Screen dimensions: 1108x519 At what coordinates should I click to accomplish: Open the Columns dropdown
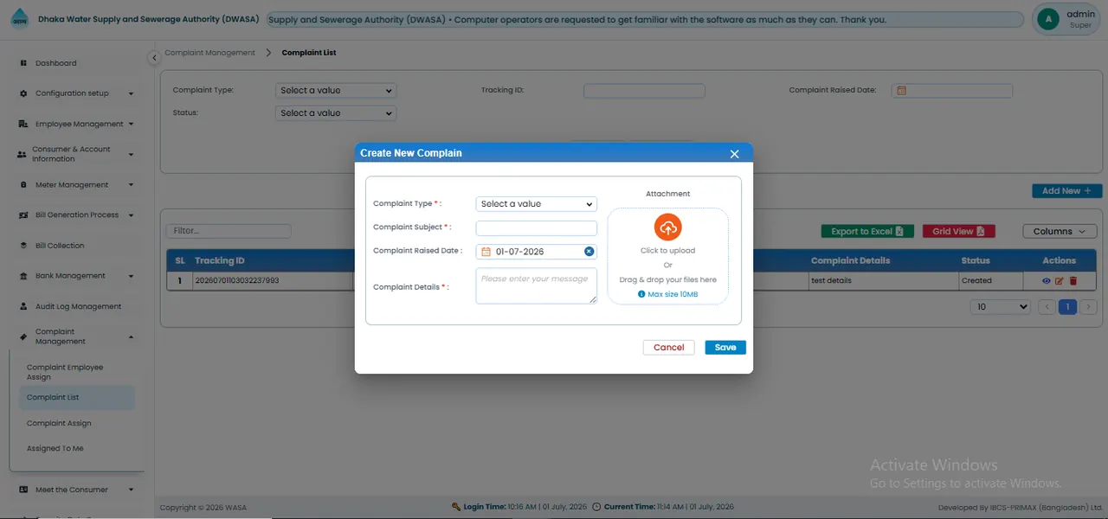coord(1060,231)
